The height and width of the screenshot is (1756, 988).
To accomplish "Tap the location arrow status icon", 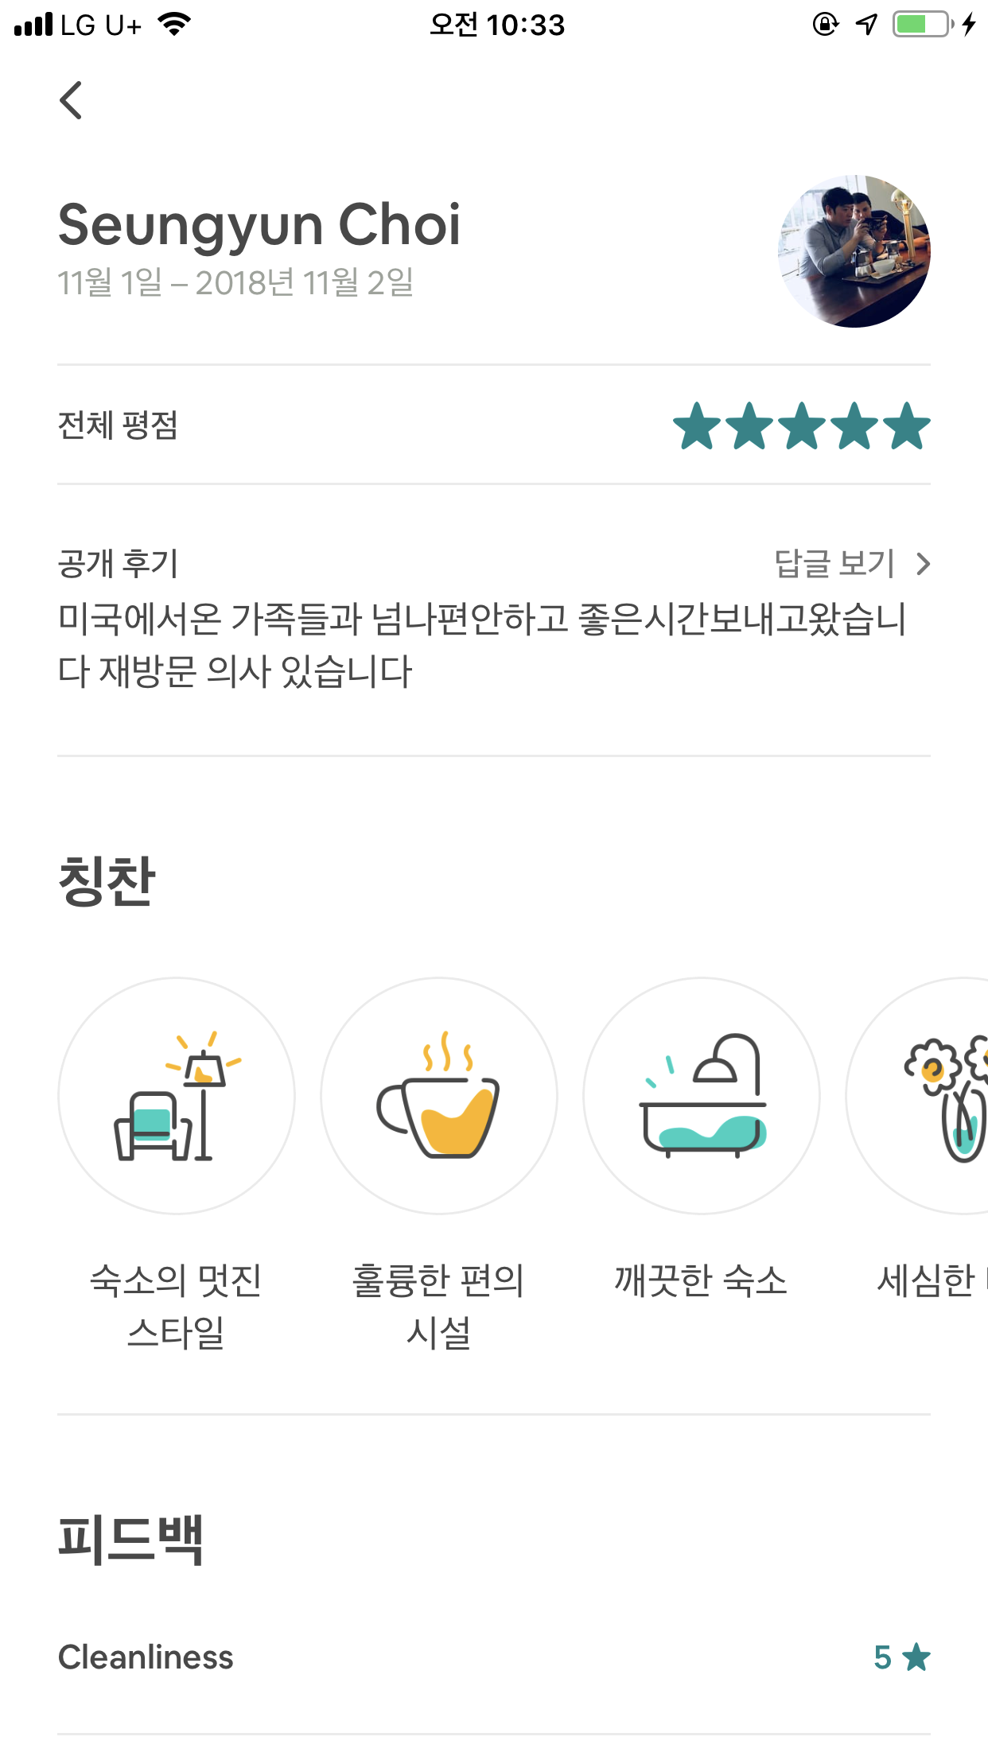I will pyautogui.click(x=866, y=25).
